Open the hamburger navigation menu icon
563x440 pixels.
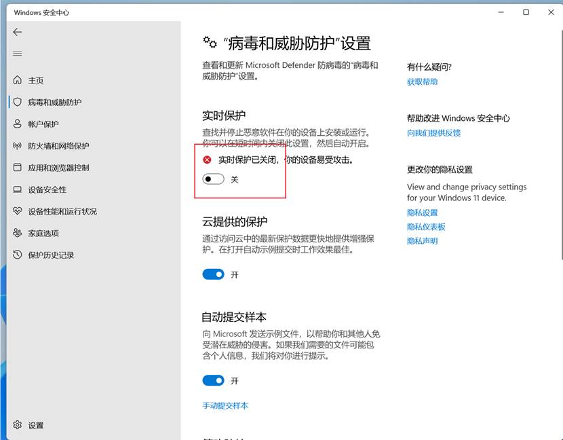[17, 54]
